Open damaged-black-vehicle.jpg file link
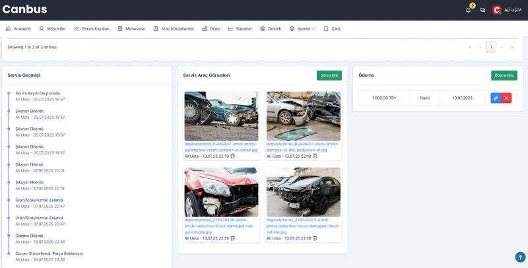This screenshot has height=268, width=528. [303, 226]
